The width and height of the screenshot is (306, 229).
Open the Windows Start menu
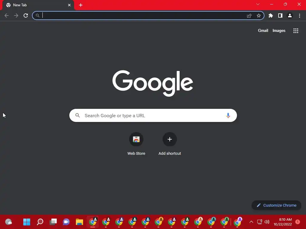click(27, 222)
